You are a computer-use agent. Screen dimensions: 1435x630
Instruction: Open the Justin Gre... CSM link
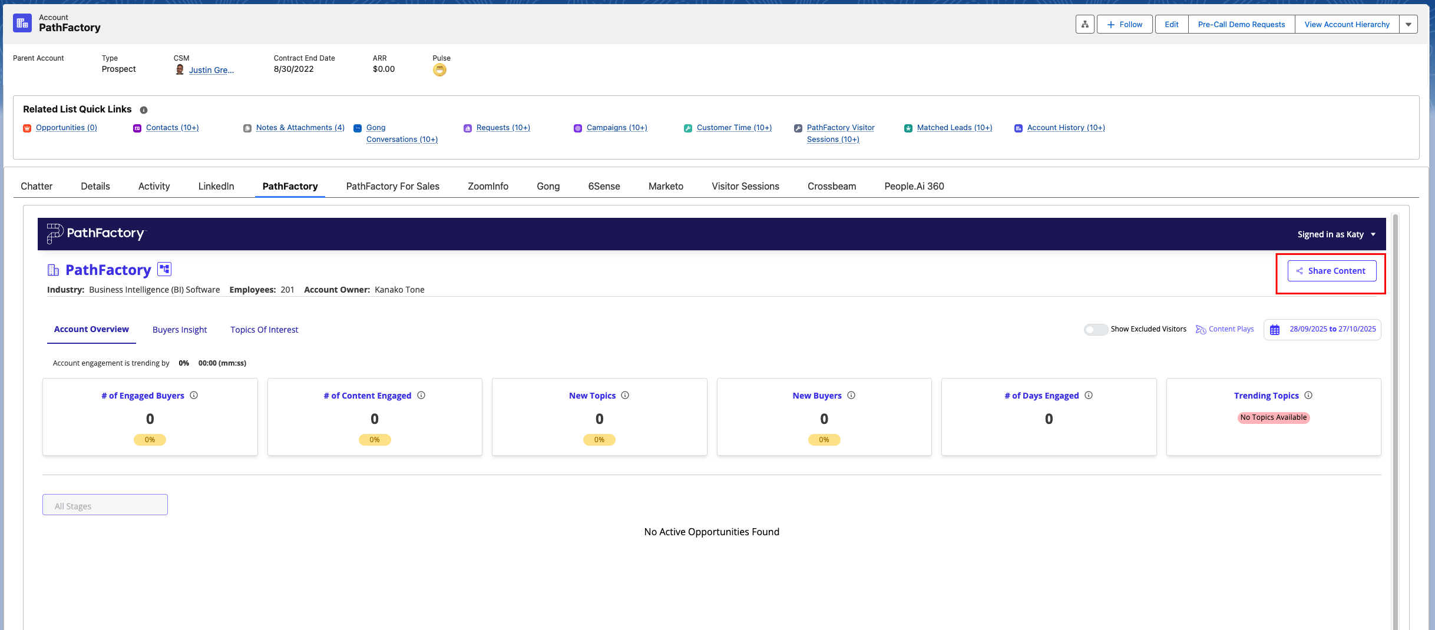click(x=211, y=70)
